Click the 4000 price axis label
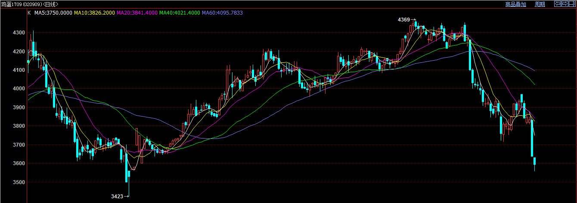Viewport: 577px width, 203px height. pyautogui.click(x=19, y=89)
